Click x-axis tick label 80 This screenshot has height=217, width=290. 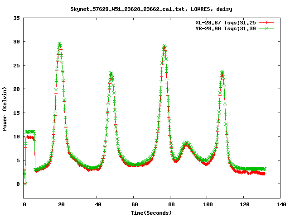(171, 204)
